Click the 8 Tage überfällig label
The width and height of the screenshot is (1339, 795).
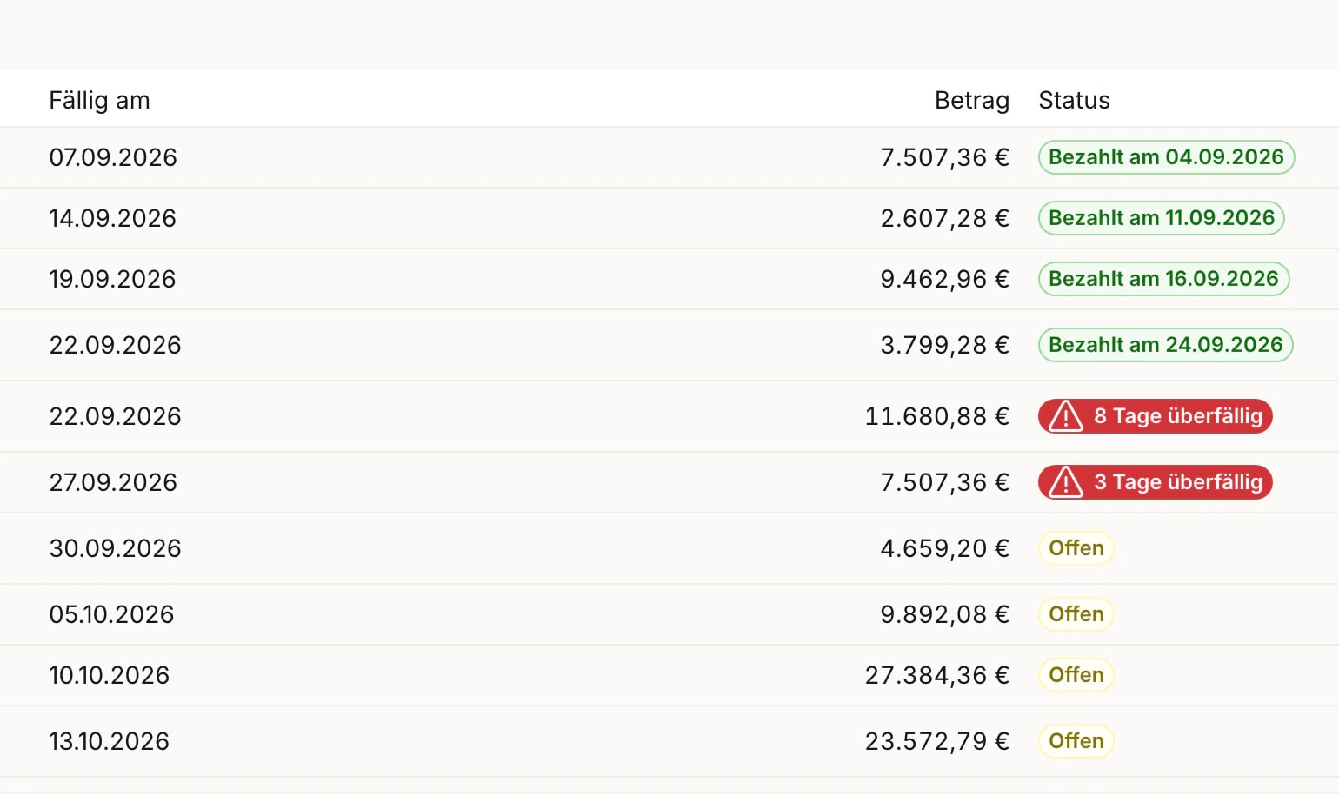pyautogui.click(x=1178, y=416)
